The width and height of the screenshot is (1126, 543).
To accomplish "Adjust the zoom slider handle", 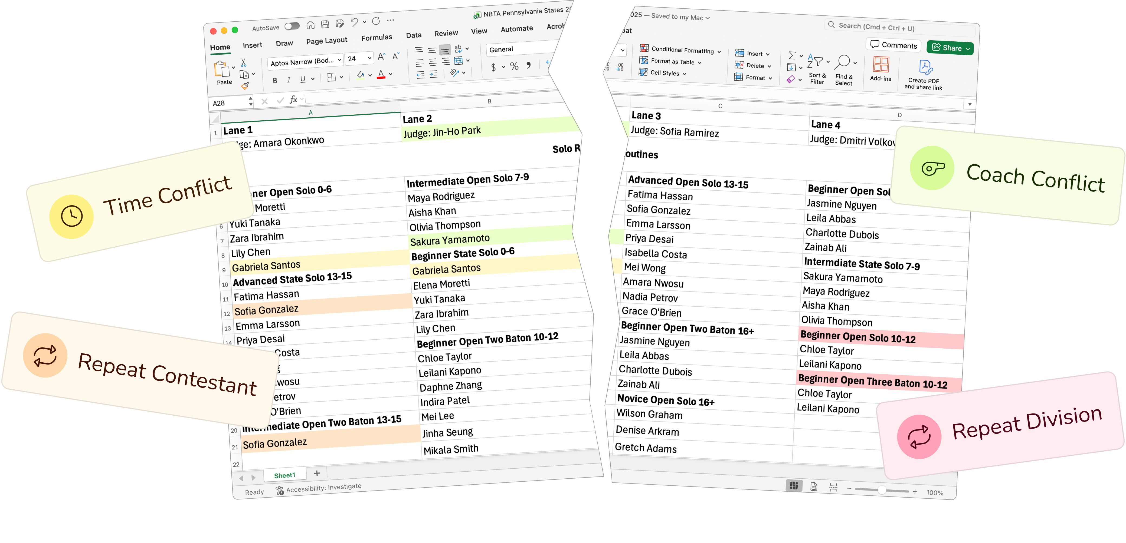I will click(x=882, y=490).
